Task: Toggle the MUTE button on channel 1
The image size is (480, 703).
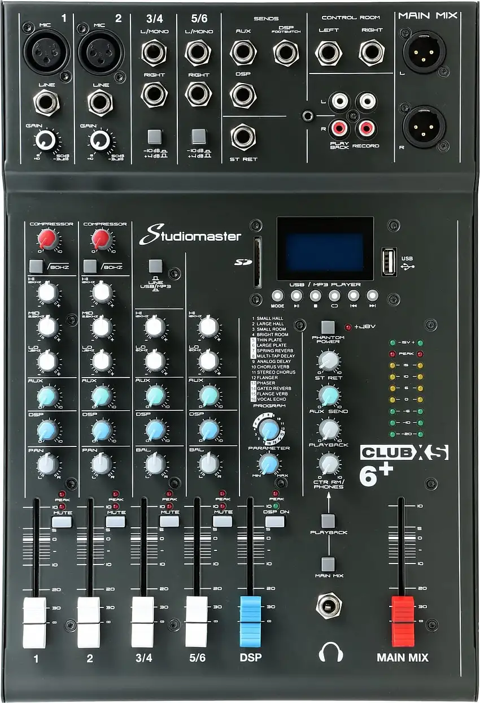Action: tap(63, 522)
